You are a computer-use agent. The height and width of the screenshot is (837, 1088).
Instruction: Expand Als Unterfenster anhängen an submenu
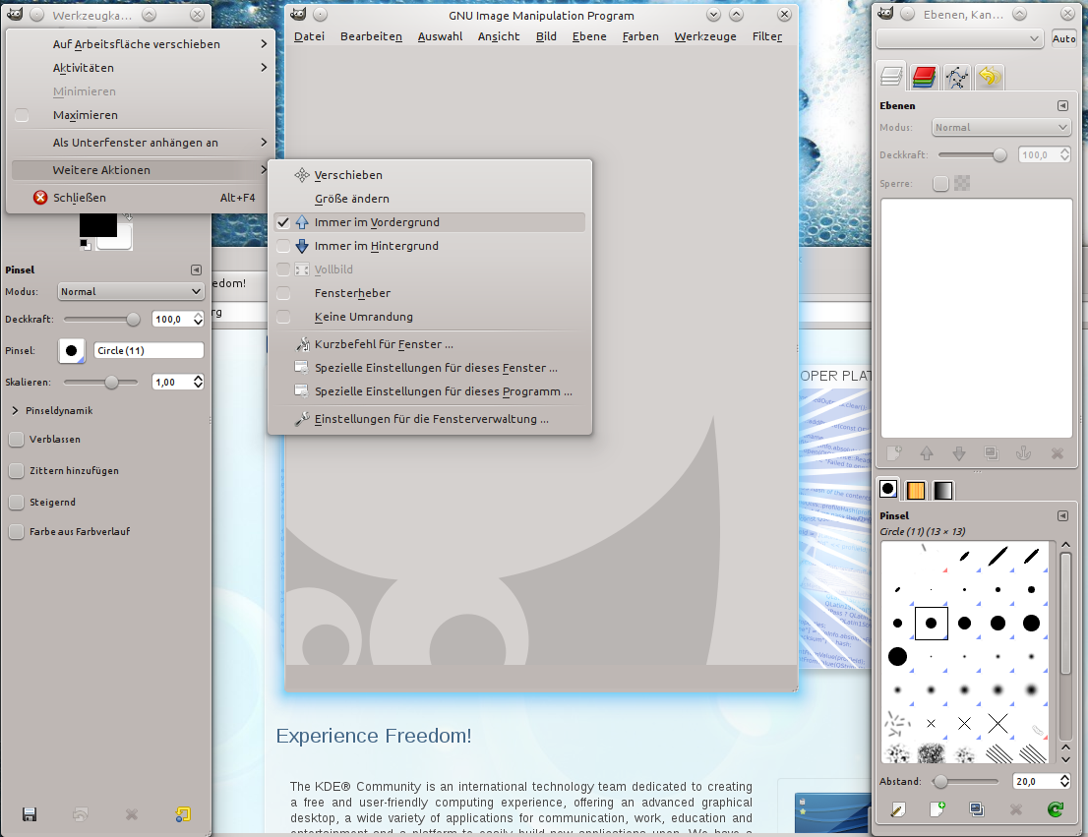point(140,143)
